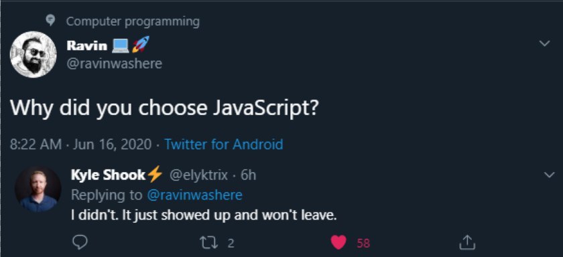The width and height of the screenshot is (563, 257).
Task: Open Ravin's profile picture
Action: coord(33,54)
